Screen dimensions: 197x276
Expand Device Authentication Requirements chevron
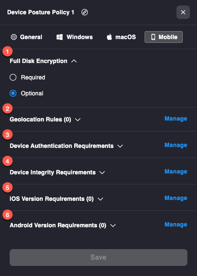120,146
